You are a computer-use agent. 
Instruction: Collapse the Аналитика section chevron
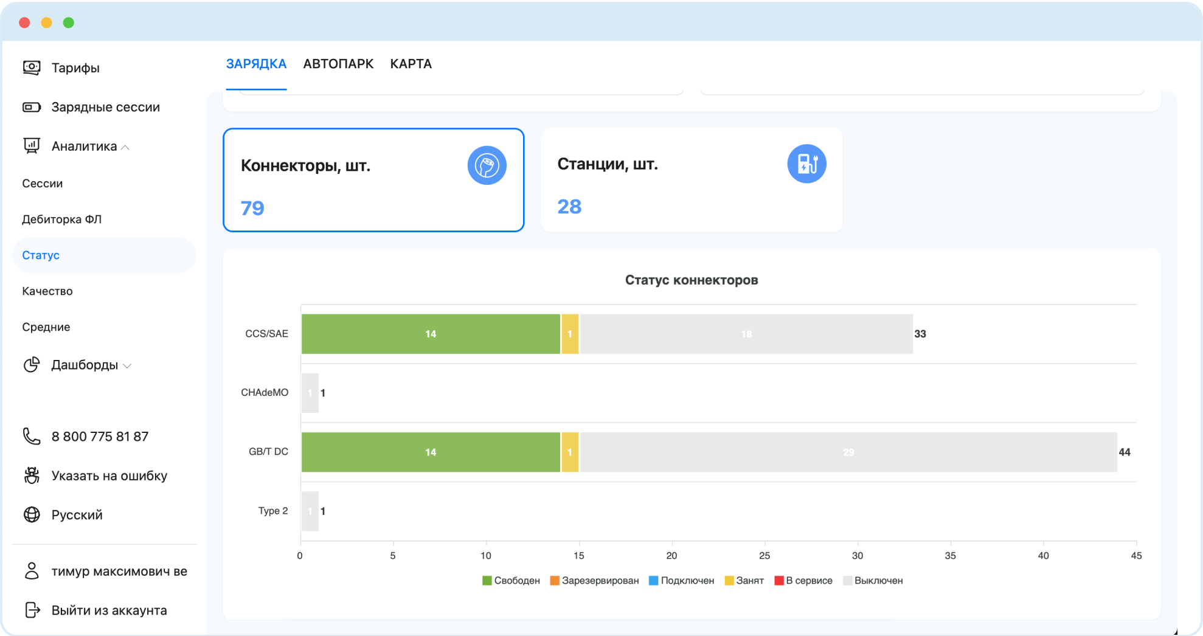(x=125, y=147)
